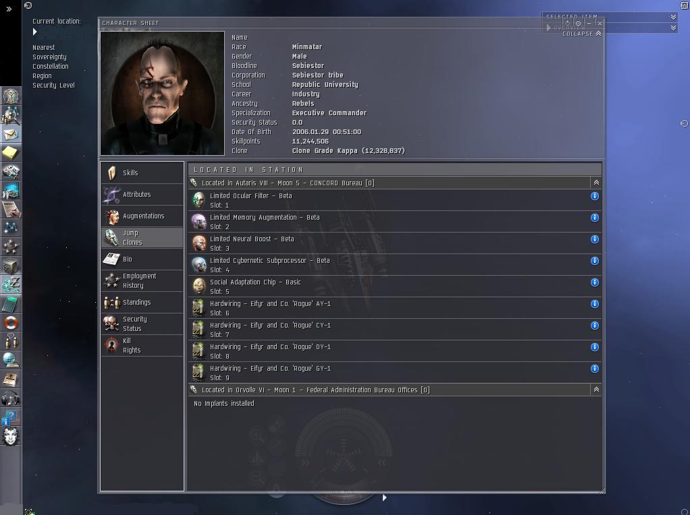Open the in-game Browser globe icon
Screen dimensions: 690x515
(11, 361)
